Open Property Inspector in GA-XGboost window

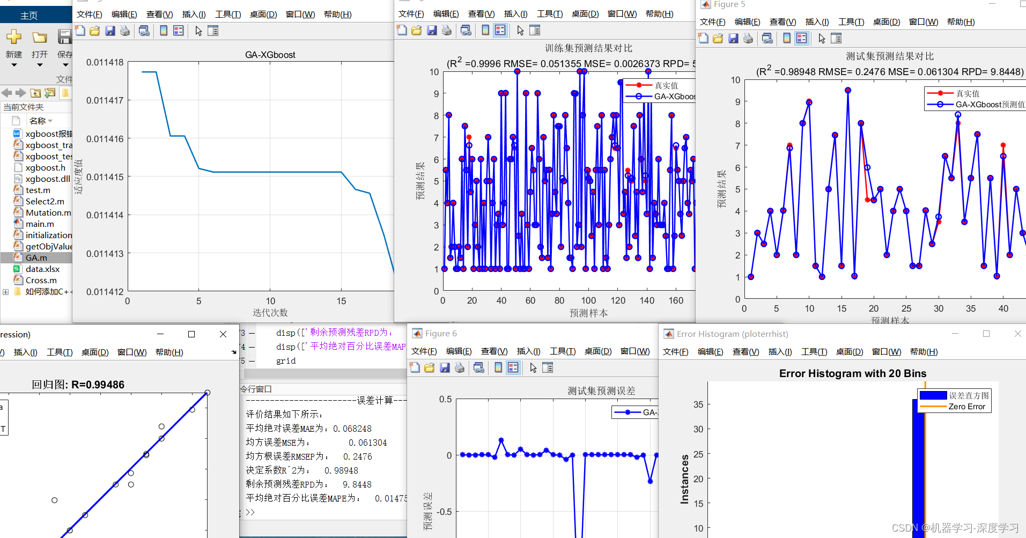coord(213,31)
